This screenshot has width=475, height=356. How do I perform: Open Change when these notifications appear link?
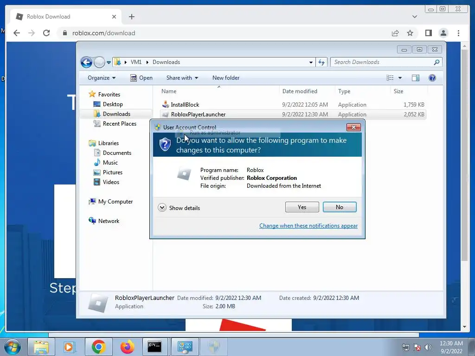point(308,226)
